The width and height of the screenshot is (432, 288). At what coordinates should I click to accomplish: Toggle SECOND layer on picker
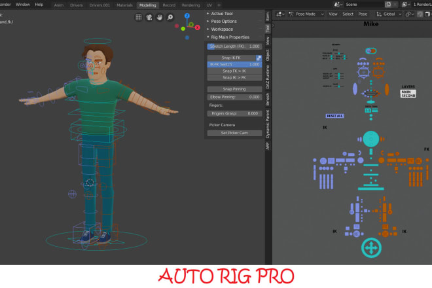(408, 96)
